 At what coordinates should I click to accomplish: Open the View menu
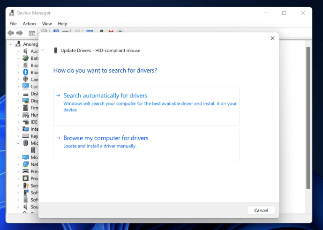point(47,23)
